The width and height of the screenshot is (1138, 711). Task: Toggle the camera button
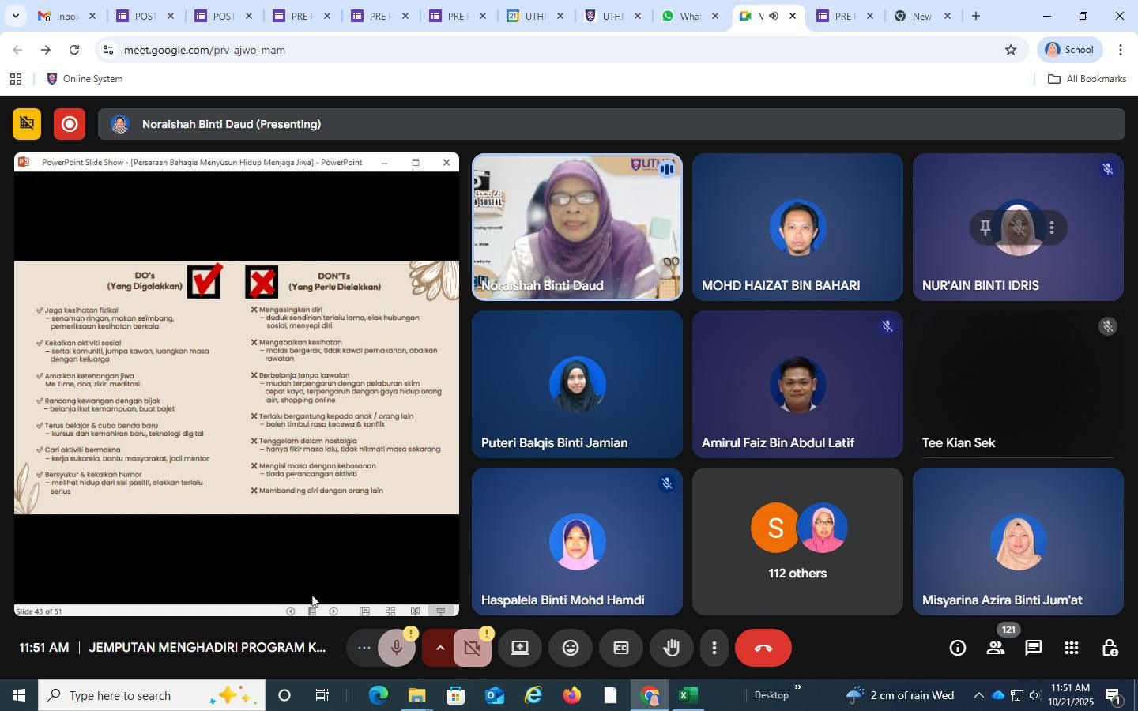pos(473,649)
